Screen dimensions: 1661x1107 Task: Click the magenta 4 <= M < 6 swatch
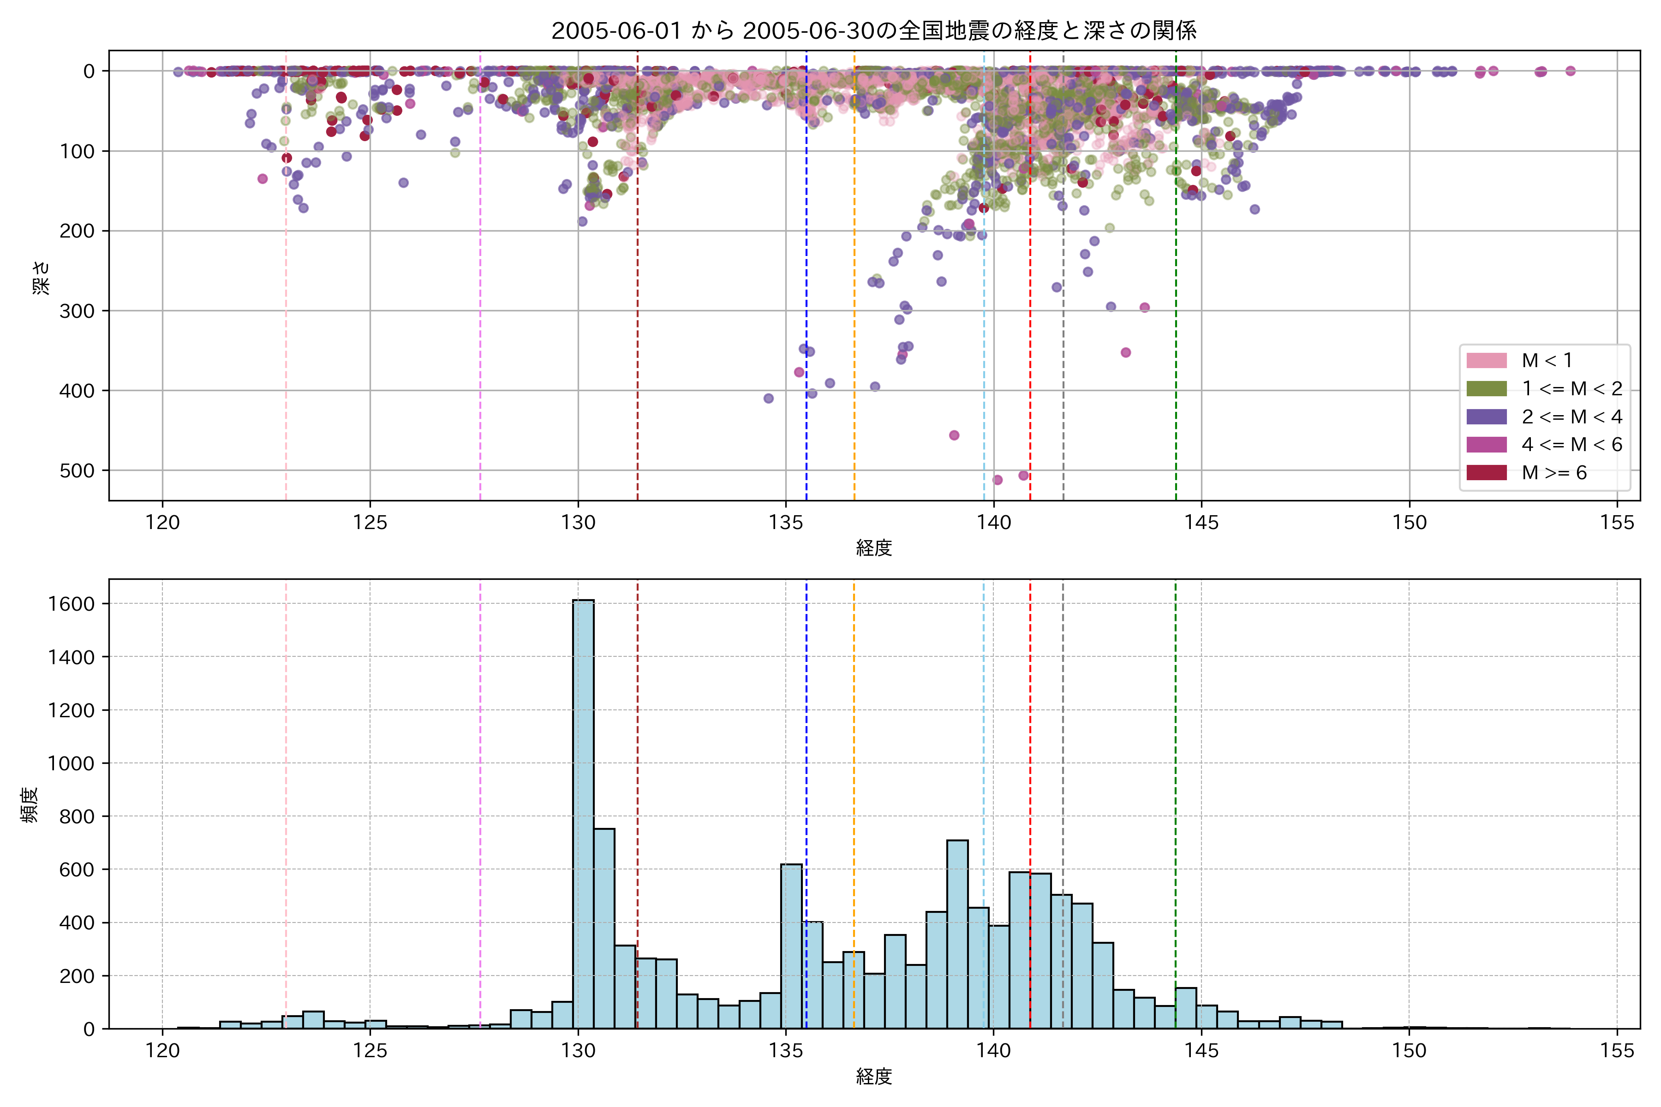(x=1486, y=445)
